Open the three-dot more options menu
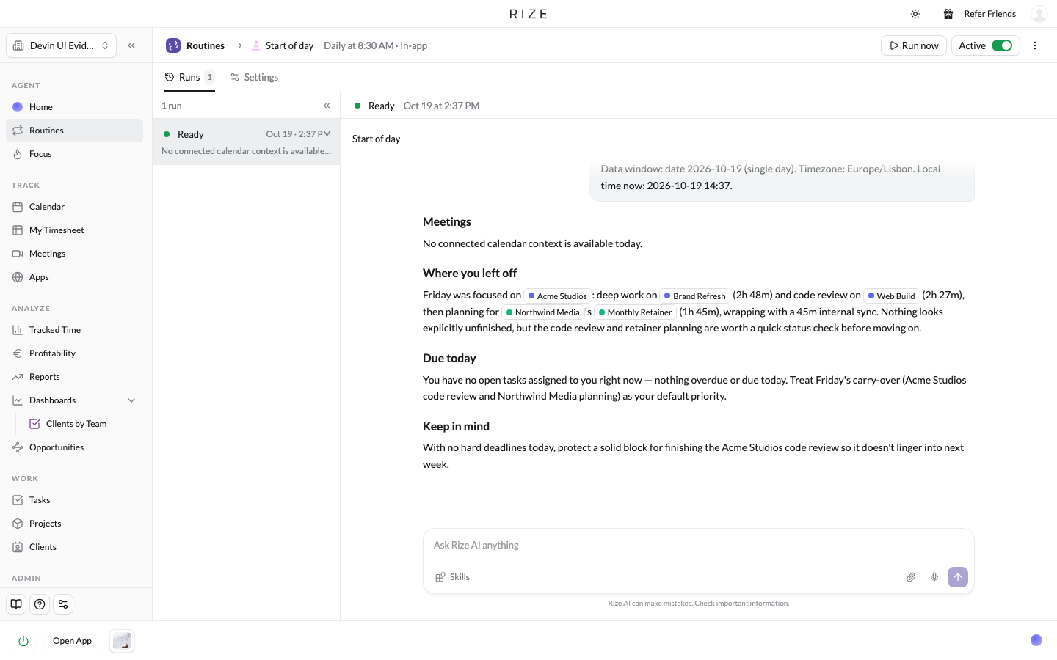1057x660 pixels. [x=1035, y=45]
